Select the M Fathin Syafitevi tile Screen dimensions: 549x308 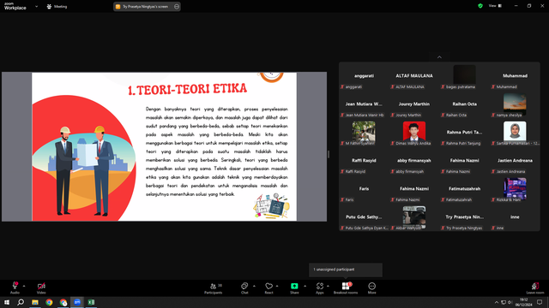(364, 133)
